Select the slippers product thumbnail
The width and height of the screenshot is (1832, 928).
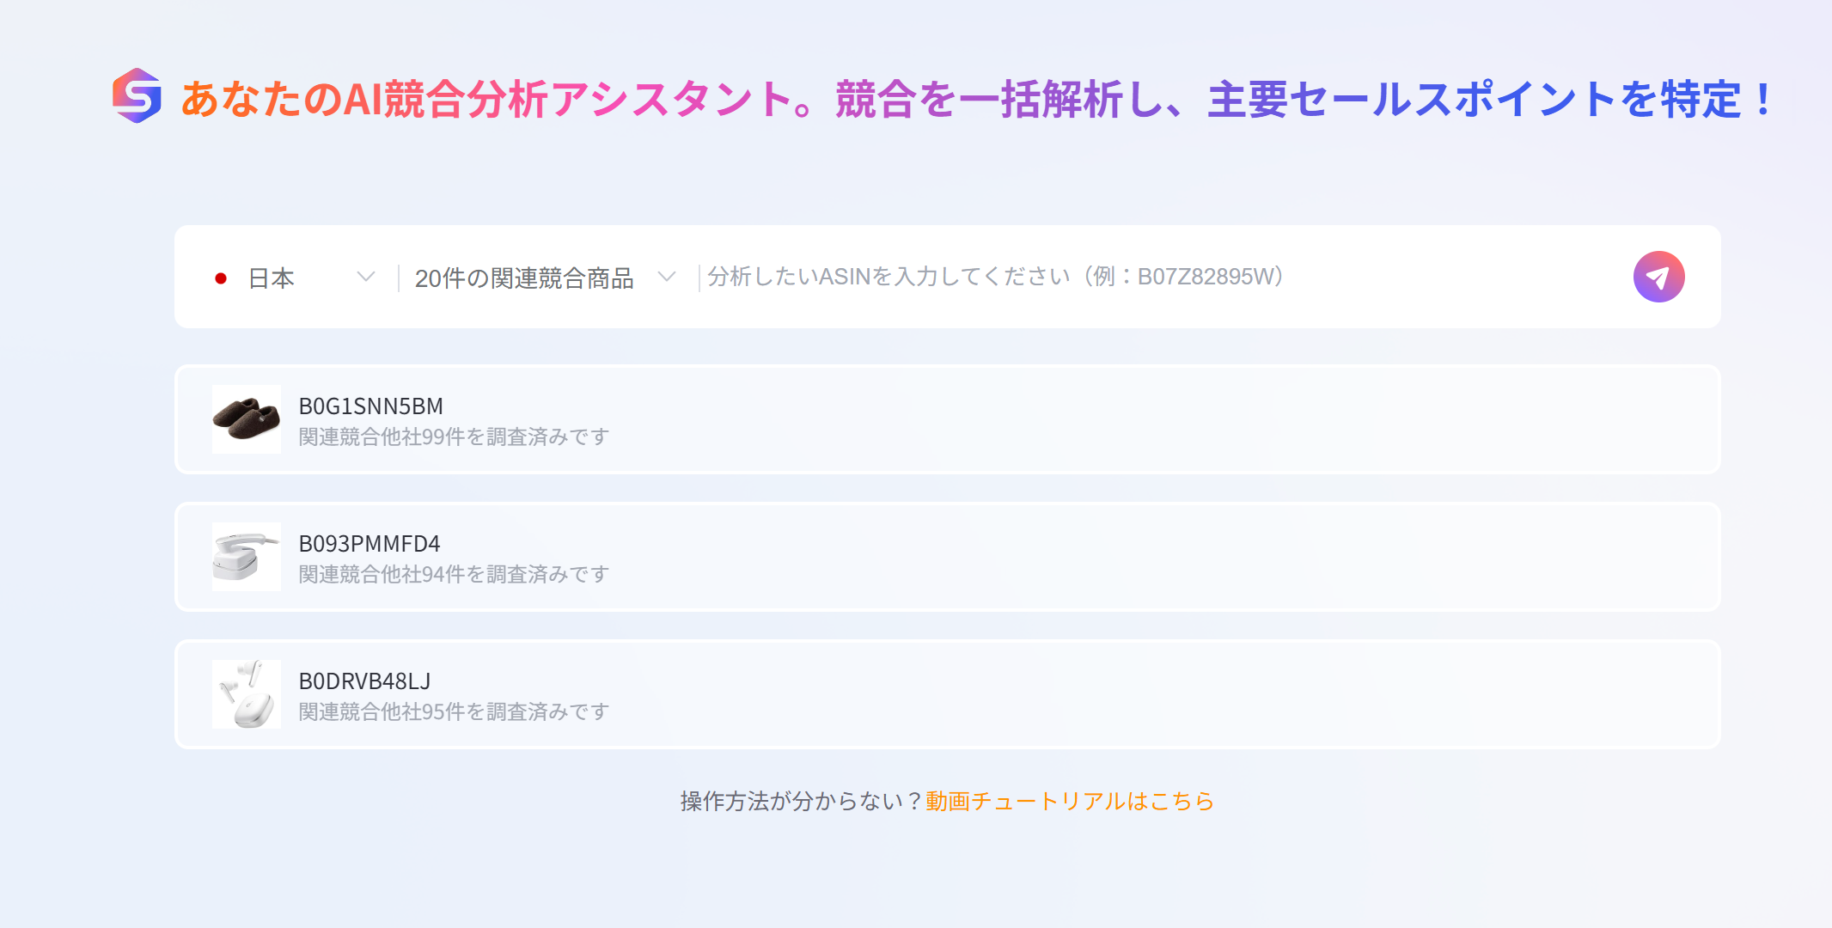[x=247, y=419]
